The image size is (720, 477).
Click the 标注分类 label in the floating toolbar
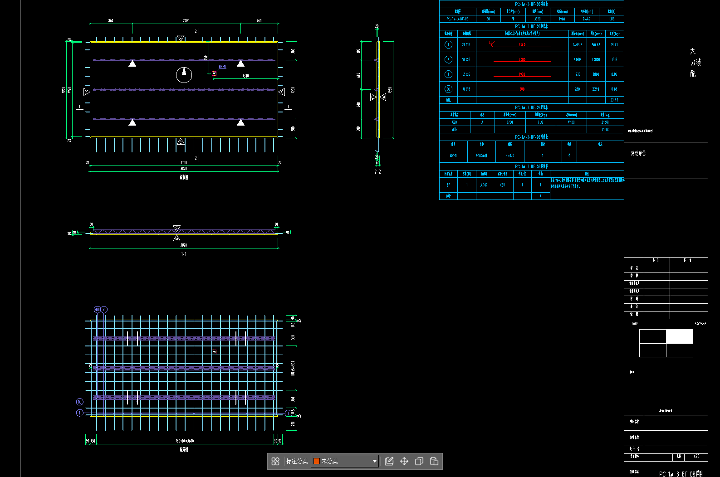tap(297, 461)
